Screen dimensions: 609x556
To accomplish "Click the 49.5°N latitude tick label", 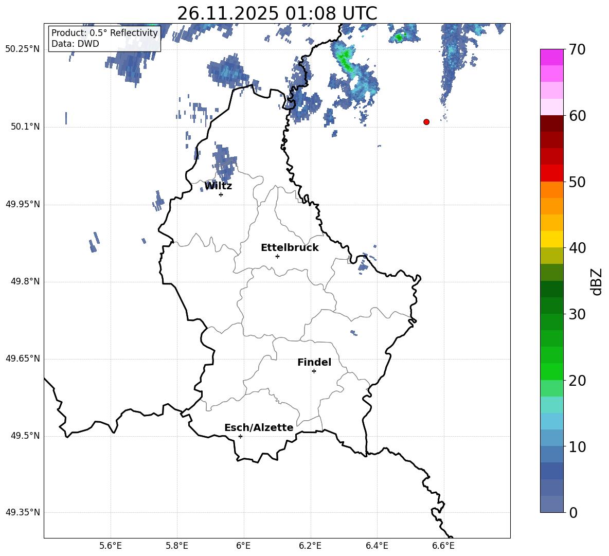I will (x=25, y=436).
